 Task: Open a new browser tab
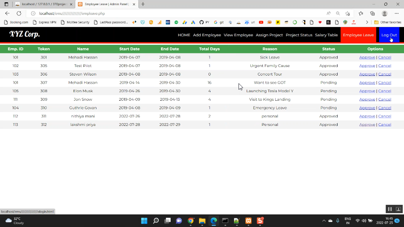pos(143,4)
